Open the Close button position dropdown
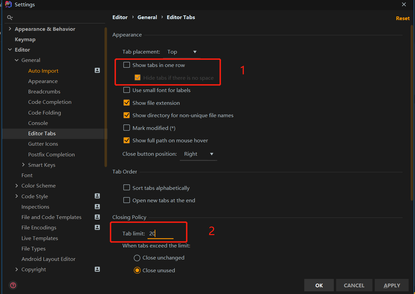Viewport: 415px width, 294px height. pos(198,154)
